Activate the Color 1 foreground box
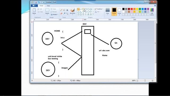170x96 pixels. pyautogui.click(x=114, y=12)
